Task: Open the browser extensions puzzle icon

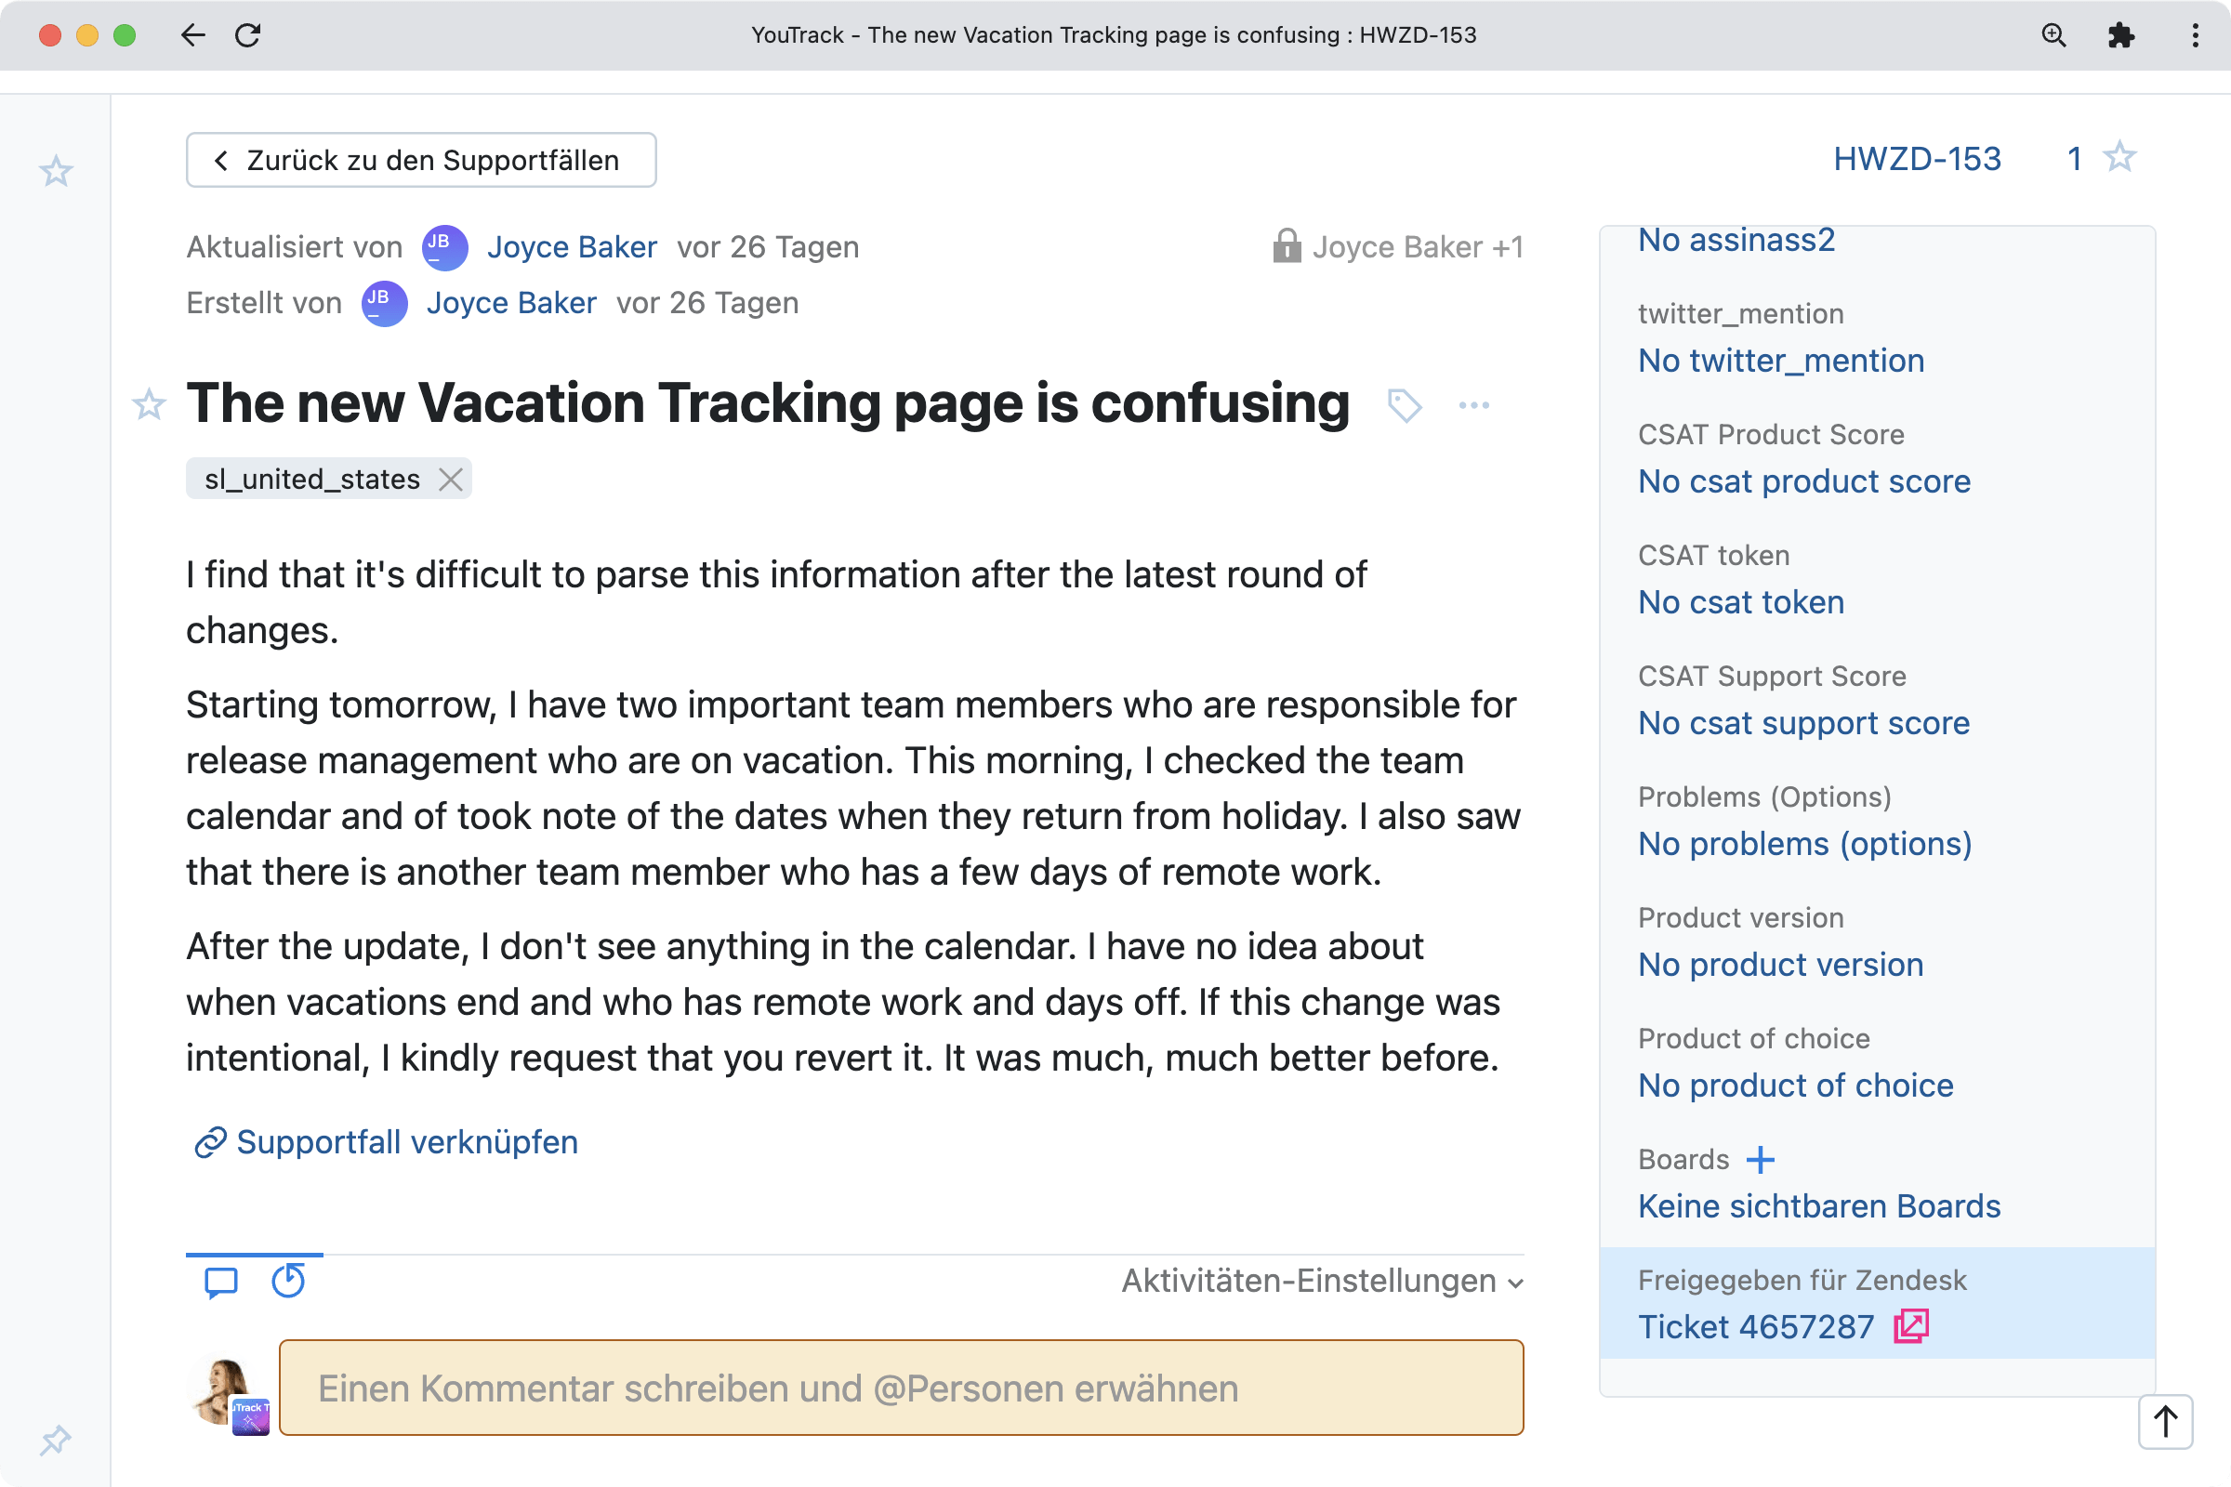Action: (x=2122, y=35)
